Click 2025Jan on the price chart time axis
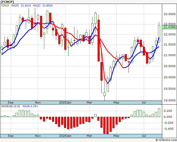177x142 pixels. (x=65, y=102)
